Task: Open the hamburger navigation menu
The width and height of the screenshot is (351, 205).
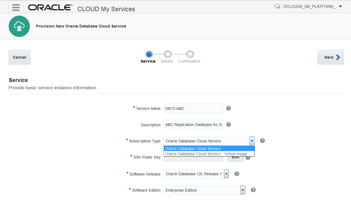Action: pyautogui.click(x=16, y=8)
